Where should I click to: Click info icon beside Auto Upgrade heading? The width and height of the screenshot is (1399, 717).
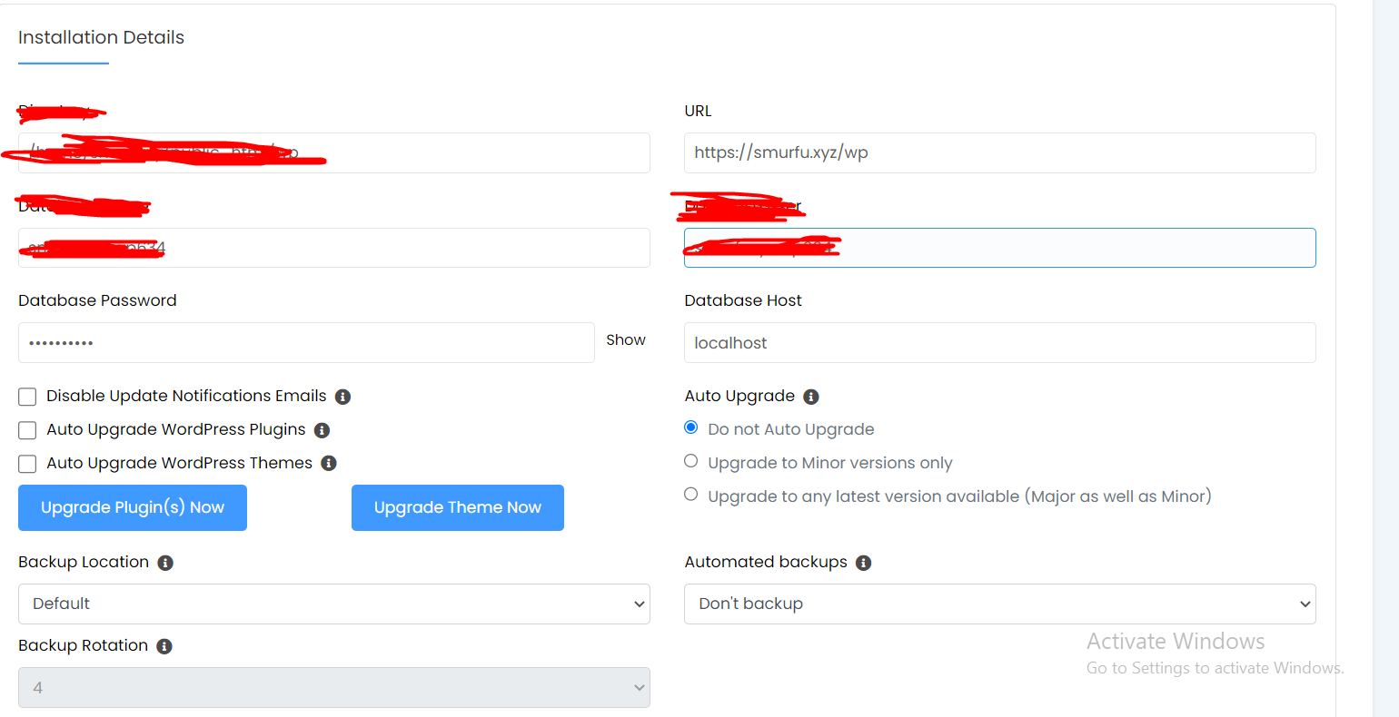(x=811, y=397)
